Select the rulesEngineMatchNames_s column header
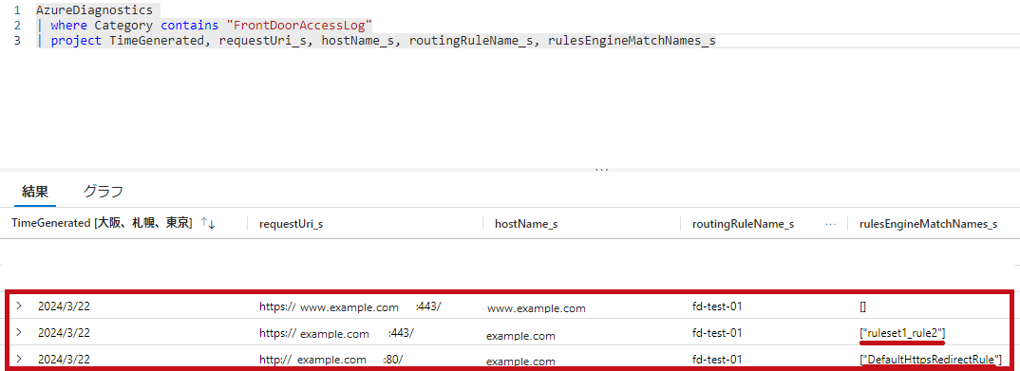Image resolution: width=1020 pixels, height=371 pixels. pos(928,224)
